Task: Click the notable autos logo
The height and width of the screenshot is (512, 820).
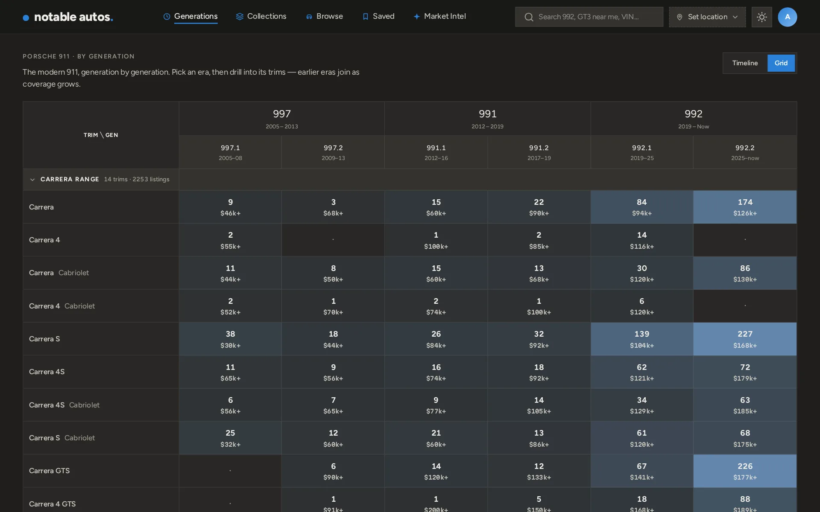Action: [68, 17]
